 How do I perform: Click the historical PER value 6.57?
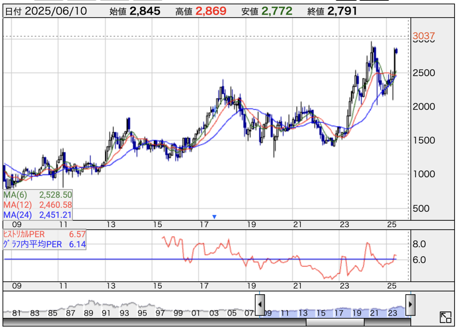point(78,234)
